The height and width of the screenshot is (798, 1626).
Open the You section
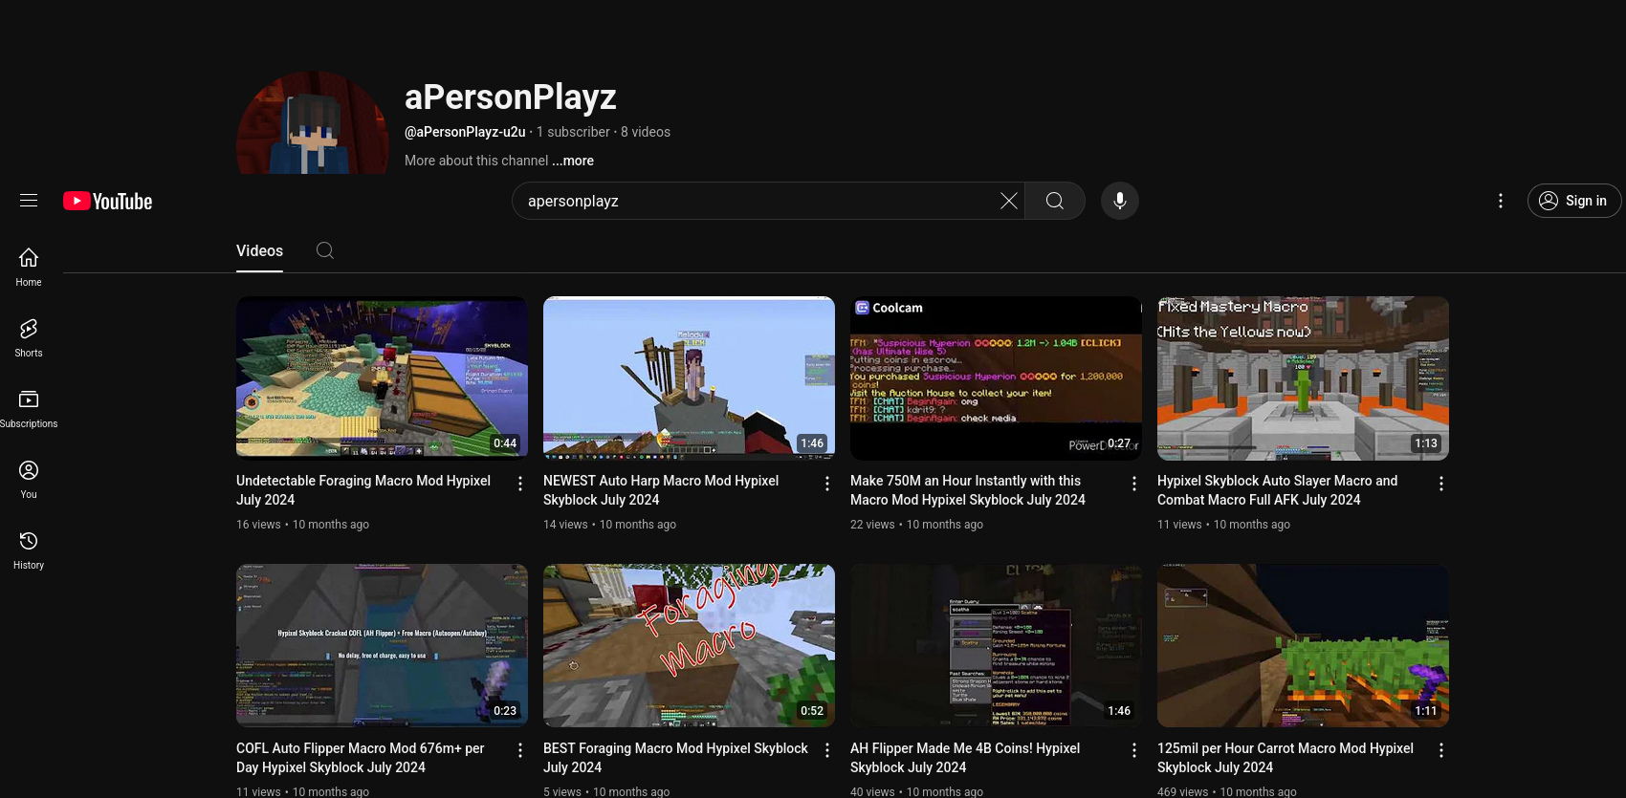pos(29,479)
